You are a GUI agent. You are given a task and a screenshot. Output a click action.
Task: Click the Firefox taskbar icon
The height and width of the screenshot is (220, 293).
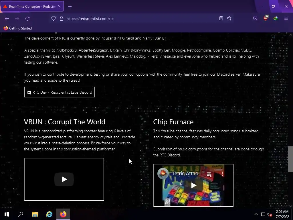click(x=63, y=214)
